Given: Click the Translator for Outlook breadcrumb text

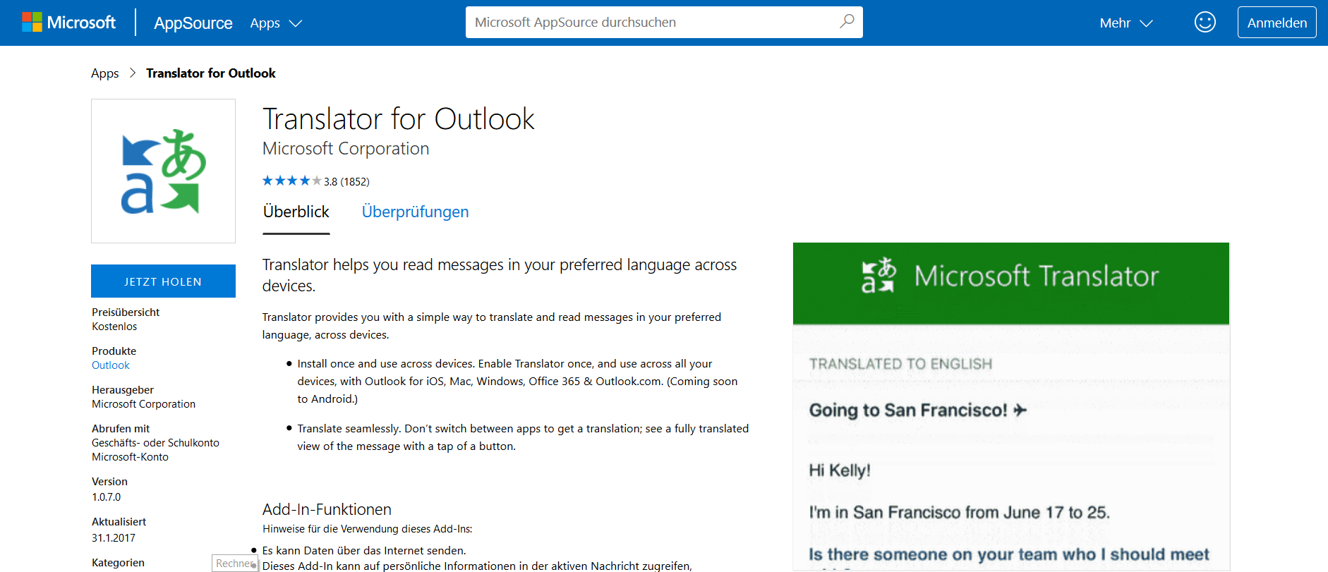Looking at the screenshot, I should [x=210, y=73].
